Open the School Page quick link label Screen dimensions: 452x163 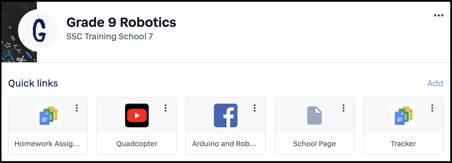(x=315, y=144)
